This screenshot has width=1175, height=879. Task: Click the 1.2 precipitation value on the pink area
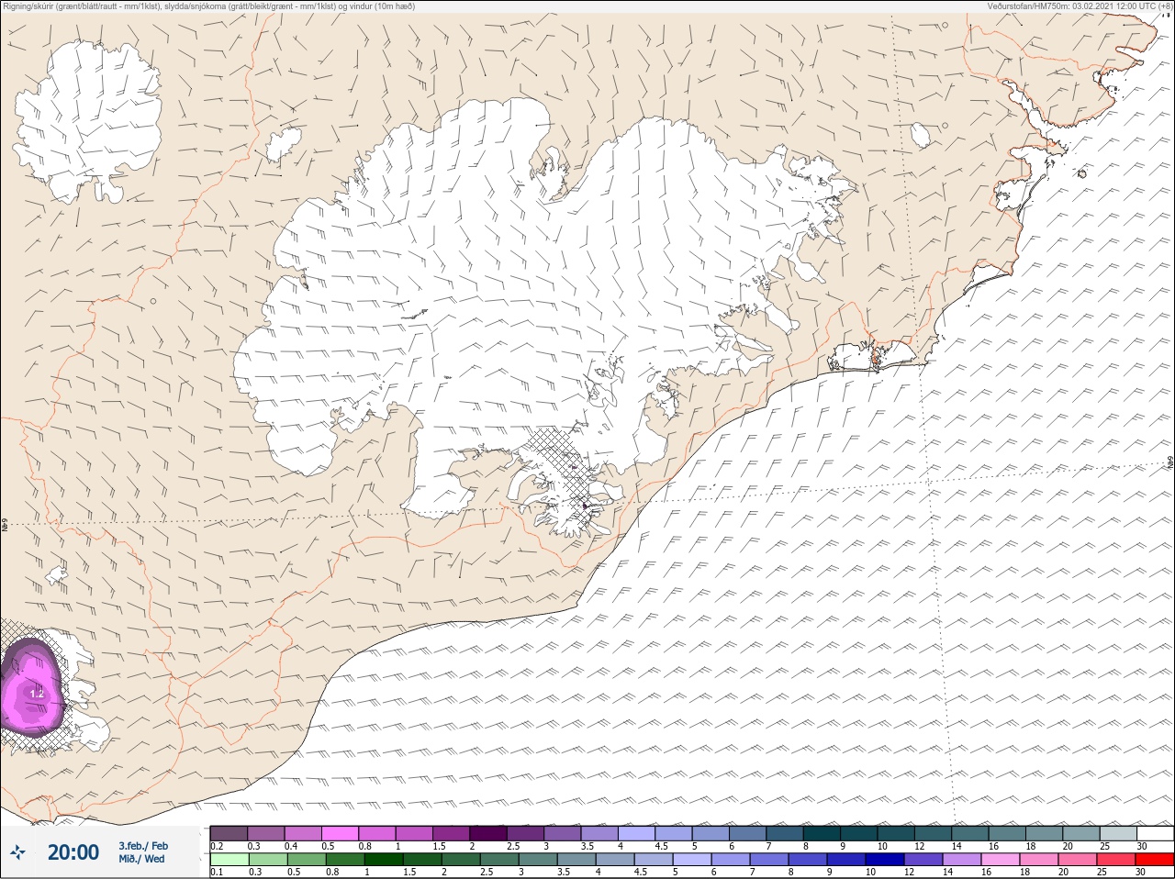(37, 695)
